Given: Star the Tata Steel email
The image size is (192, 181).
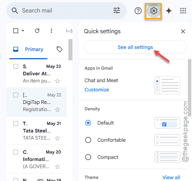Looking at the screenshot, I should pyautogui.click(x=57, y=138).
